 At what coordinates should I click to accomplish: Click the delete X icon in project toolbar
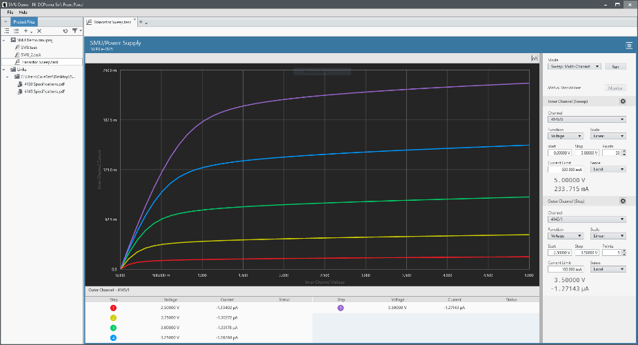[39, 31]
